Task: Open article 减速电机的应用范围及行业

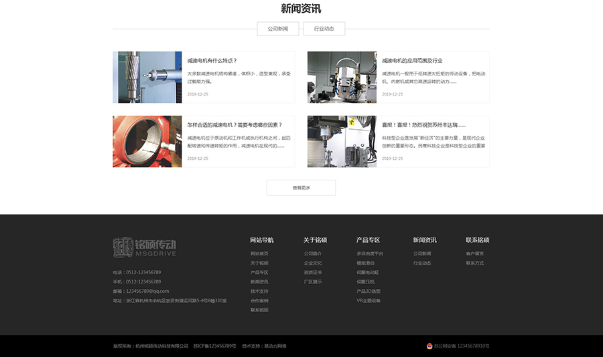Action: pyautogui.click(x=412, y=61)
